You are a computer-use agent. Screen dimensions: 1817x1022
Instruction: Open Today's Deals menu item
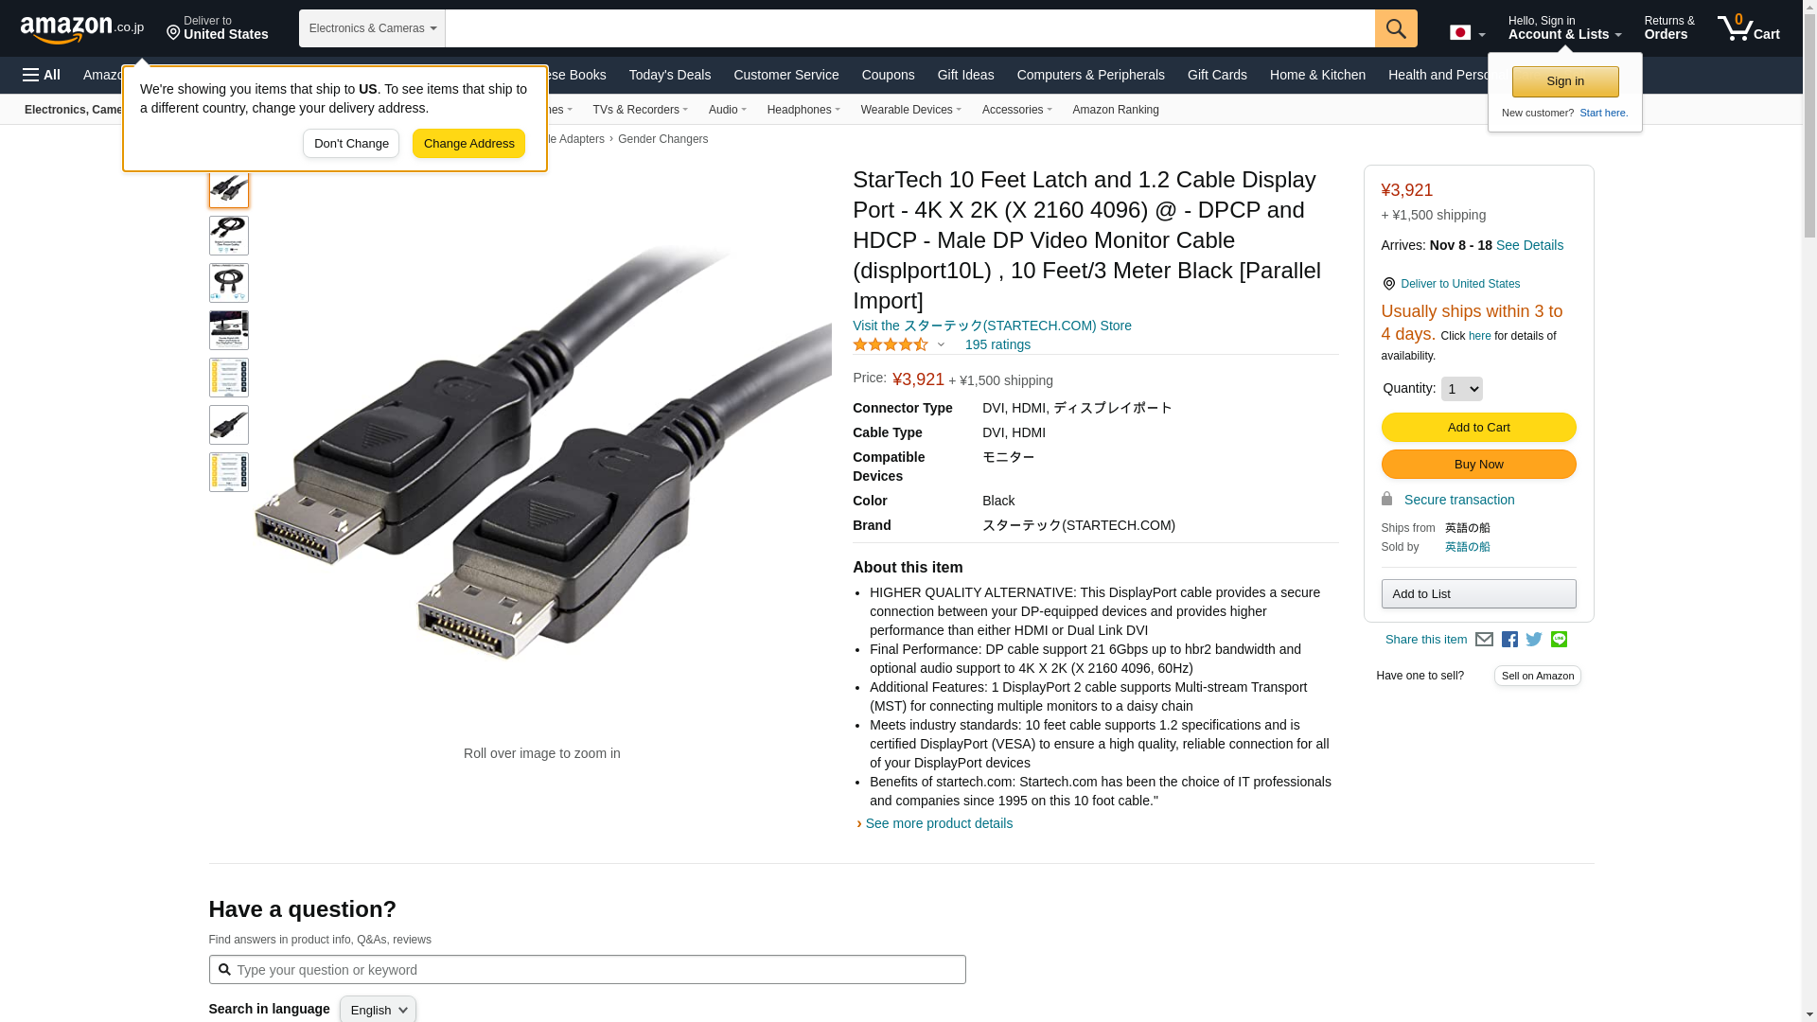click(x=669, y=75)
